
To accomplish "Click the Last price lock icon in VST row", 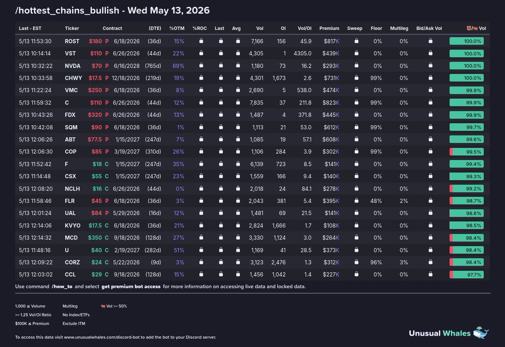I will point(221,53).
